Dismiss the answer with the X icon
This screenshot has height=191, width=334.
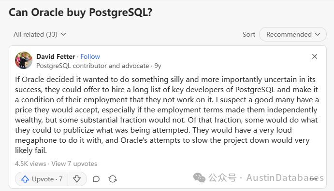tap(314, 56)
